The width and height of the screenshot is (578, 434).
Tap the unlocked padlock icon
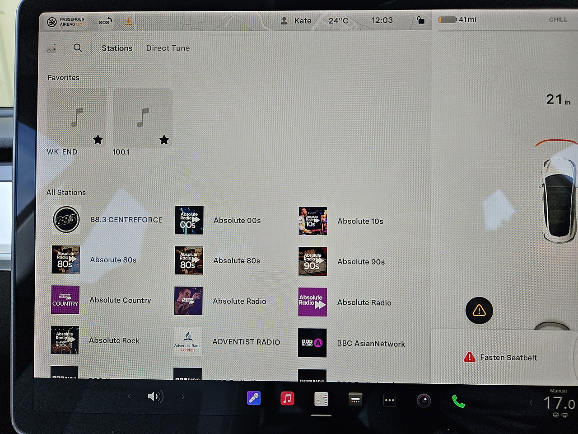click(x=420, y=20)
